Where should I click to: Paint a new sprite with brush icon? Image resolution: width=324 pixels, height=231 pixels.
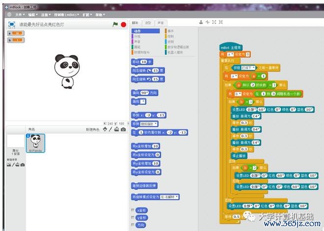coord(109,129)
